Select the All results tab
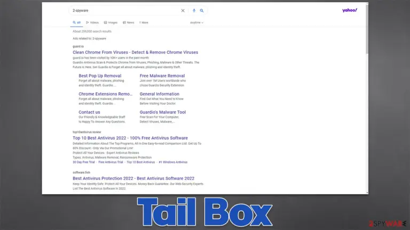This screenshot has height=230, width=410. pos(77,23)
